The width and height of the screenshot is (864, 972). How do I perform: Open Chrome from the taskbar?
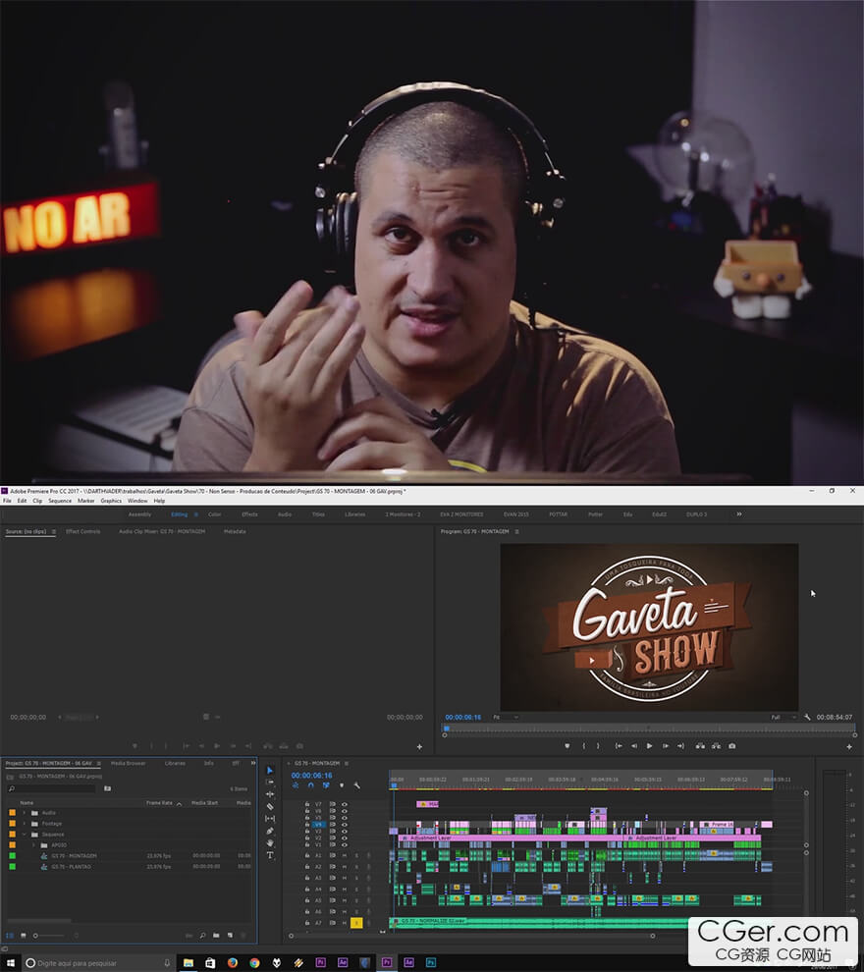(254, 962)
